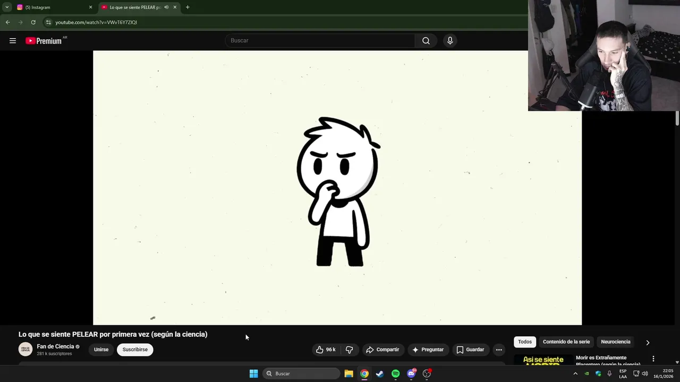Open network settings tray icon

pyautogui.click(x=636, y=374)
